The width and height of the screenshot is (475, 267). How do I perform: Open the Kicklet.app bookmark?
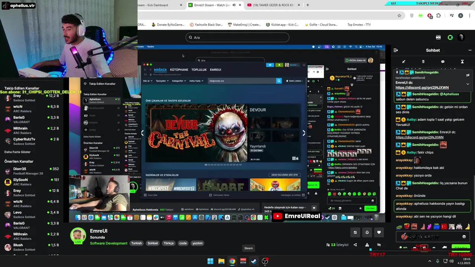tap(282, 25)
